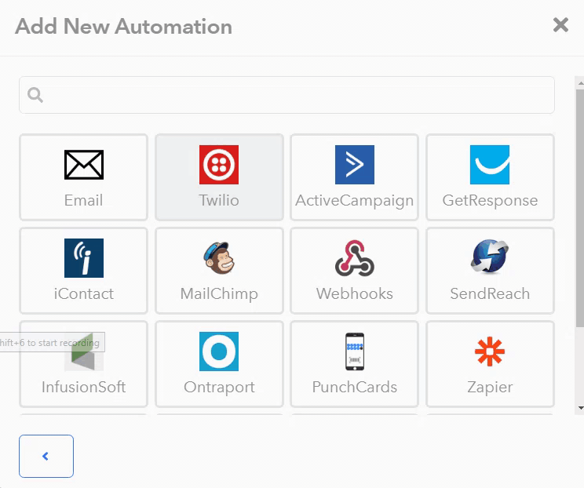Focus the automation search field

[287, 95]
